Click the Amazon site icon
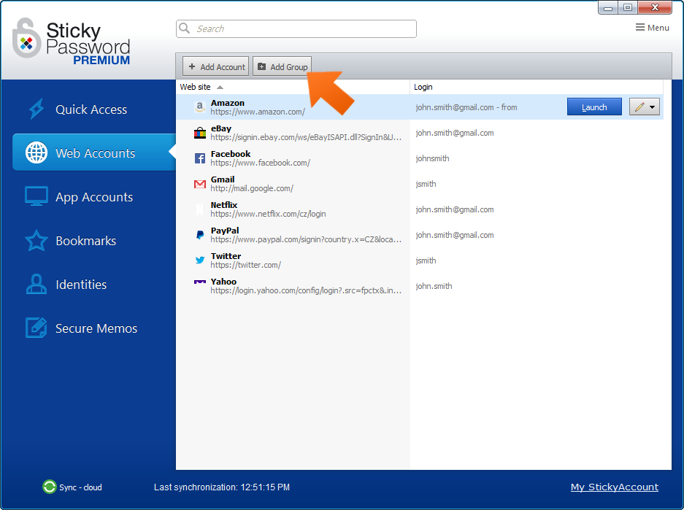Screen dimensions: 684x510 point(200,107)
